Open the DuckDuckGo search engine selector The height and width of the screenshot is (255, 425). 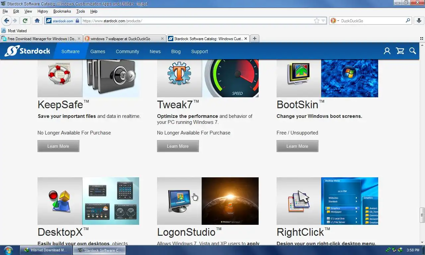click(x=335, y=21)
